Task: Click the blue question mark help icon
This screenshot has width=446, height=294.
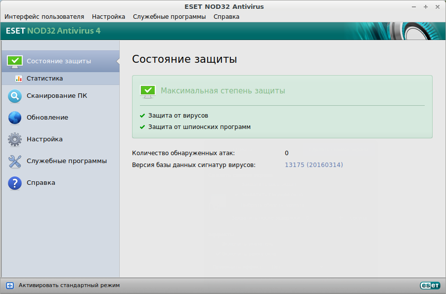Action: click(15, 183)
